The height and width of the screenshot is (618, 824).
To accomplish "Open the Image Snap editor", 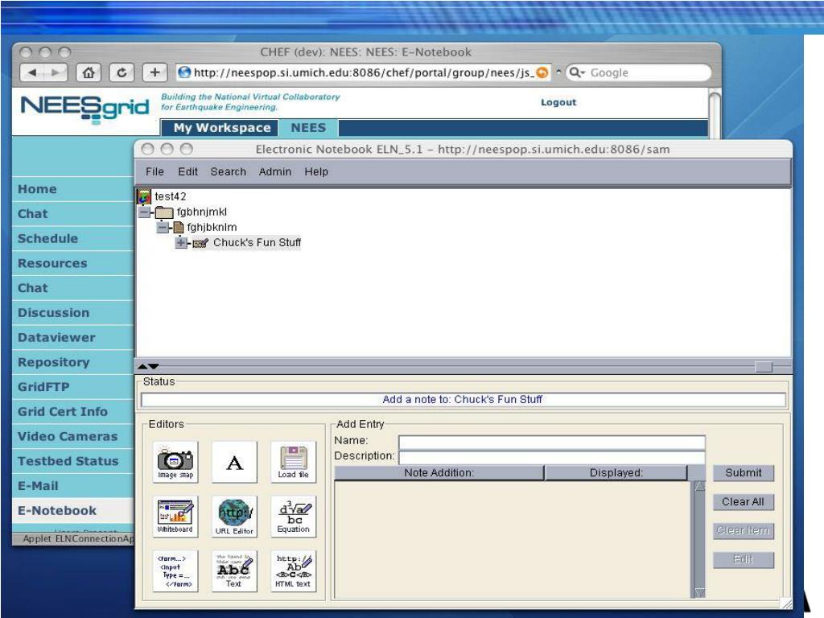I will (175, 462).
